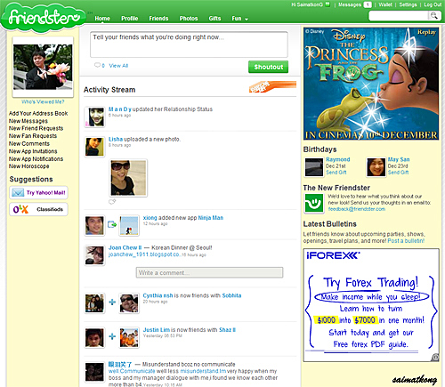Open the Ninja Man app thumbnail
This screenshot has width=445, height=387.
(x=129, y=225)
